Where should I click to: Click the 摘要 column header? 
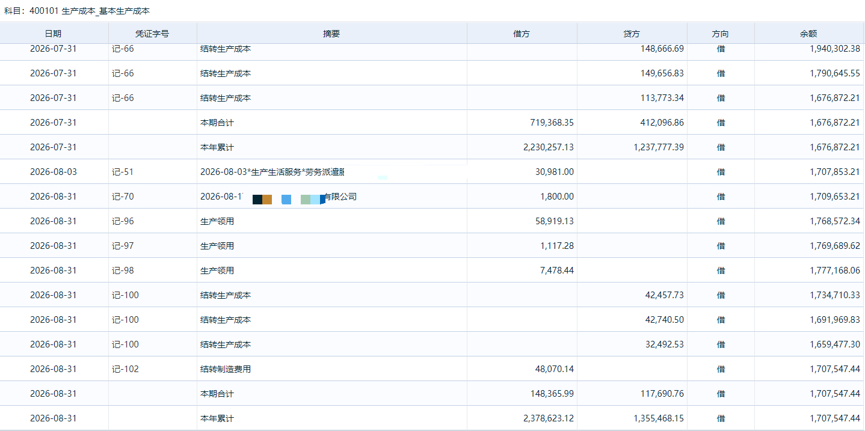click(x=331, y=34)
